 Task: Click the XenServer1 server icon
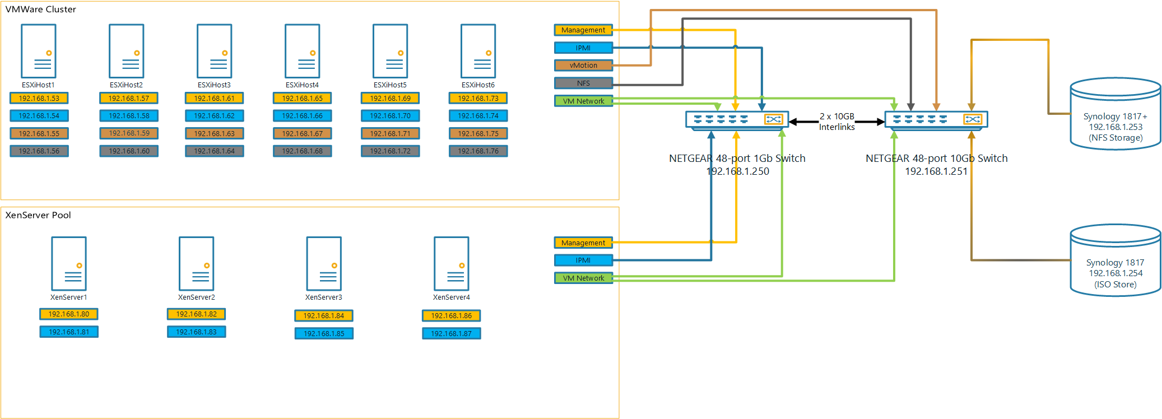[x=69, y=263]
